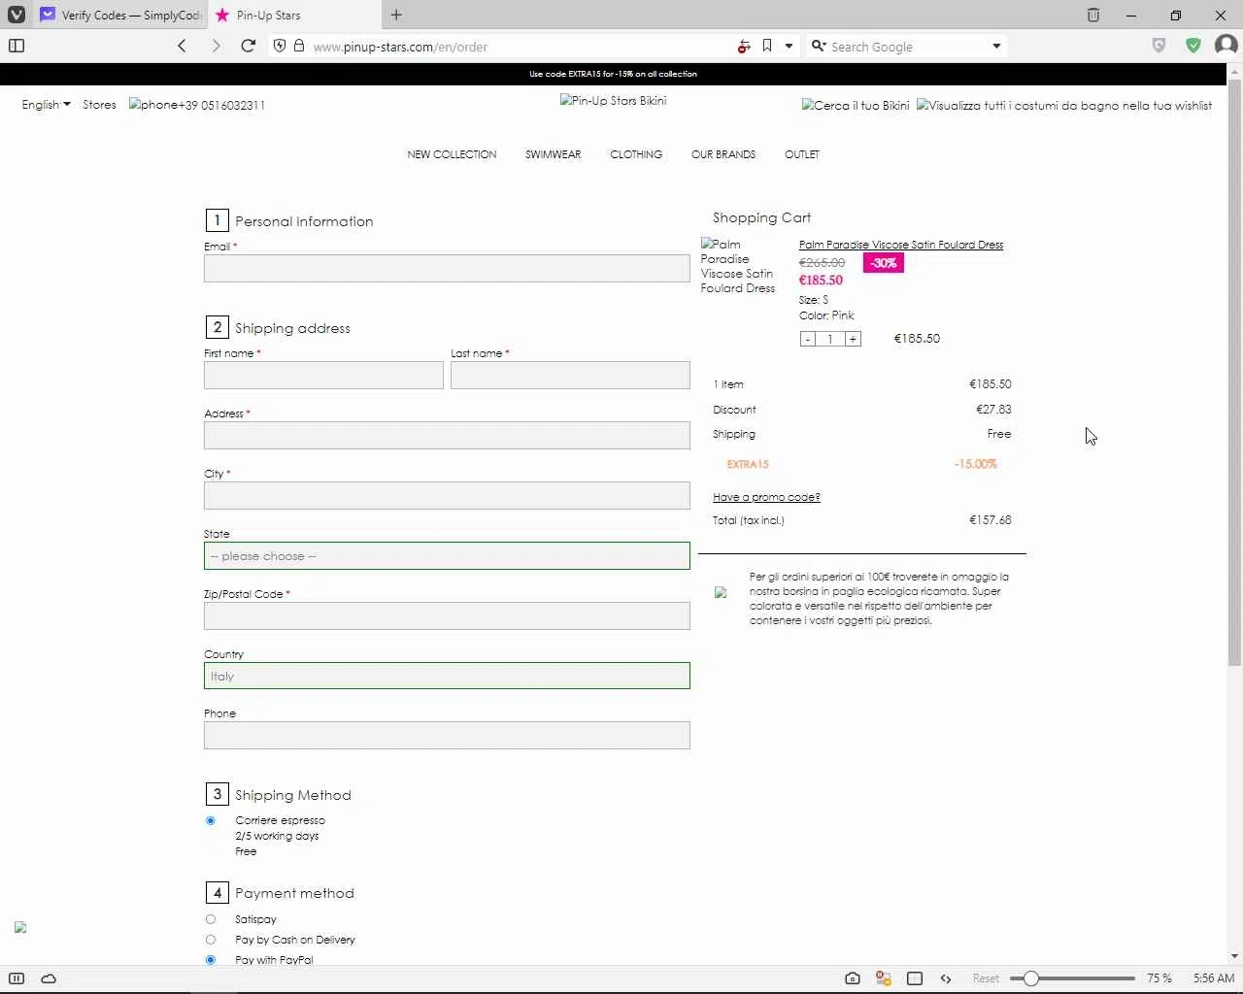Open OUTLET menu
Viewport: 1243px width, 994px height.
coord(802,154)
